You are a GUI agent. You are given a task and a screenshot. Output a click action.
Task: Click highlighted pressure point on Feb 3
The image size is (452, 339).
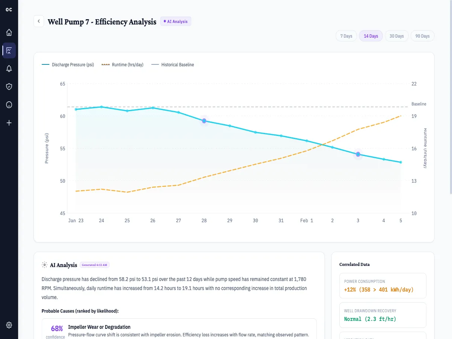(358, 154)
